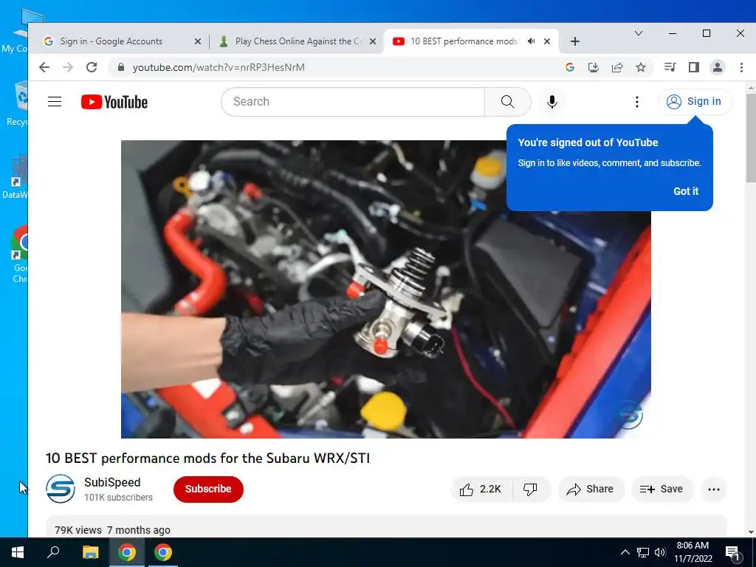Go back to previous page
Viewport: 756px width, 567px height.
tap(44, 67)
